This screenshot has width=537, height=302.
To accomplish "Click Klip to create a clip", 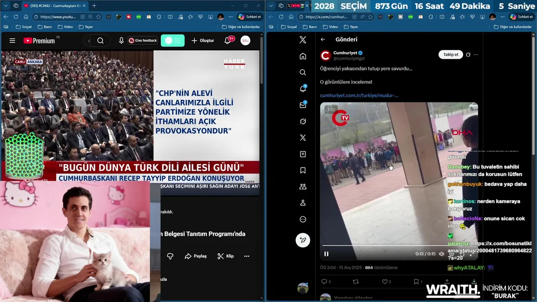I will 226,256.
